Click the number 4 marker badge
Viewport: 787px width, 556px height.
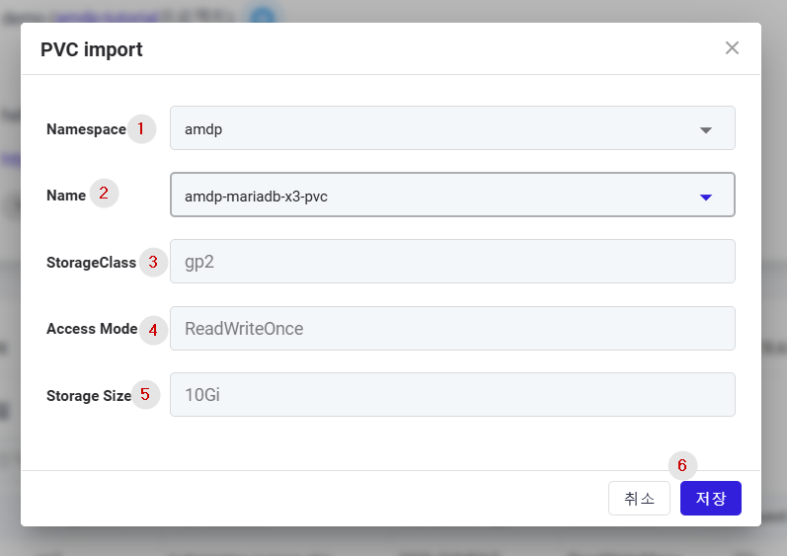coord(153,330)
